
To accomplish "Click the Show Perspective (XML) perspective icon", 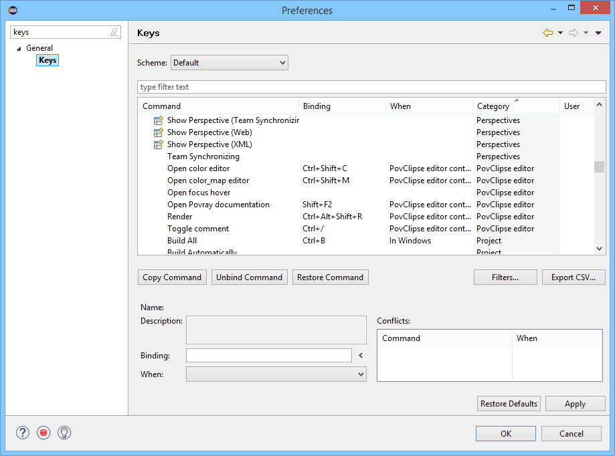I will coord(158,144).
